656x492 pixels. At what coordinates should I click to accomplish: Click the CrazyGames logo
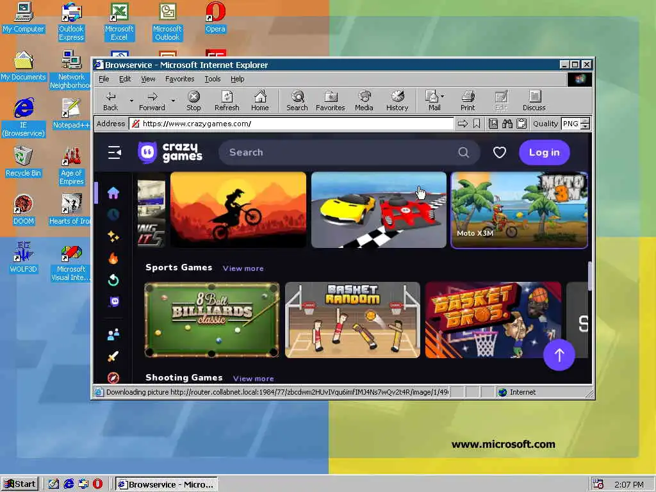170,152
